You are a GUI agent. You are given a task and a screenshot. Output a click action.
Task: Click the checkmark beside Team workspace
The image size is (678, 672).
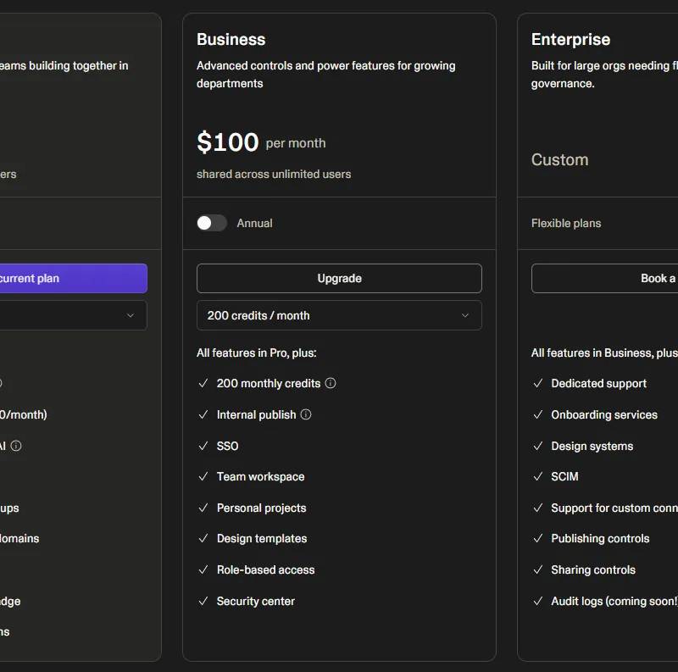coord(203,476)
